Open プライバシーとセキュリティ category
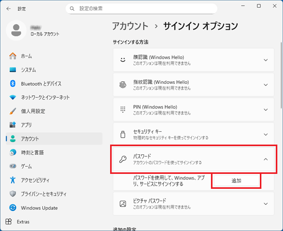This screenshot has height=231, width=283. 54,194
